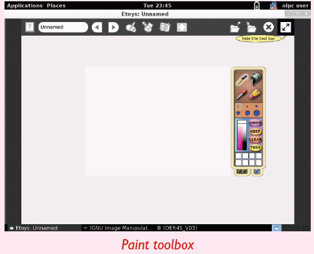Open the Applications menu
The image size is (314, 254).
pos(25,6)
